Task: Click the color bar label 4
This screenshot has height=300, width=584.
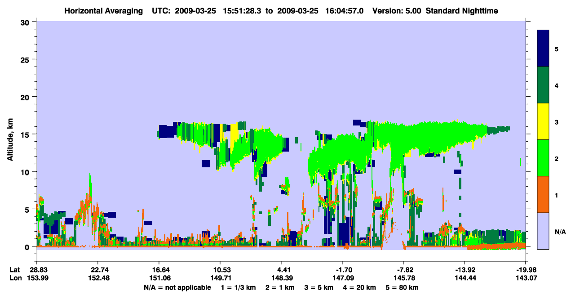Action: [x=557, y=85]
